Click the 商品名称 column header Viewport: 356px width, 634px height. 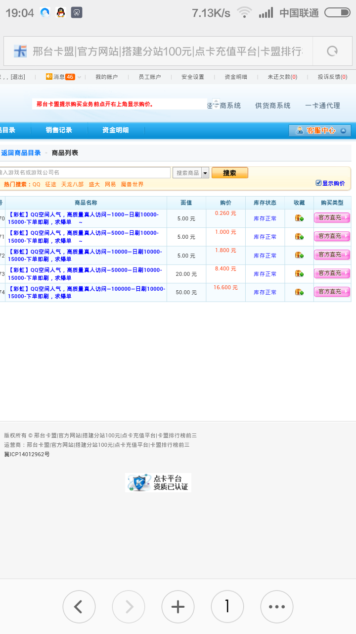86,203
